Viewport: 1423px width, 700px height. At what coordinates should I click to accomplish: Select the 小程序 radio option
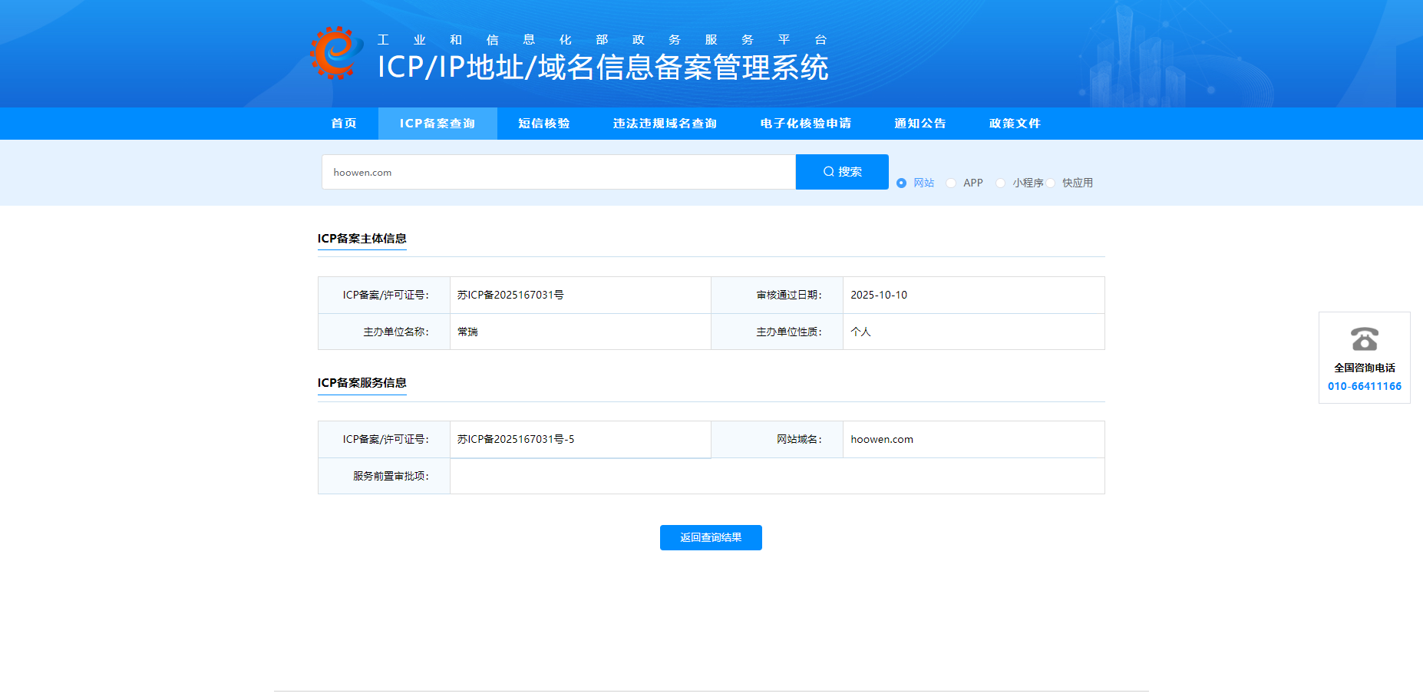pyautogui.click(x=1000, y=183)
